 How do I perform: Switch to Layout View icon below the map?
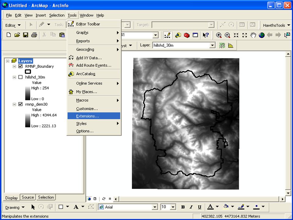pos(95,199)
